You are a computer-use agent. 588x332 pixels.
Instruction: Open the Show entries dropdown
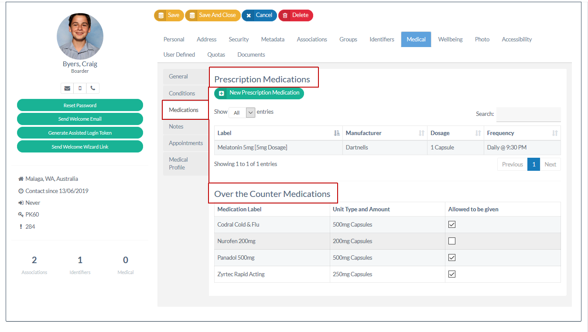point(242,112)
